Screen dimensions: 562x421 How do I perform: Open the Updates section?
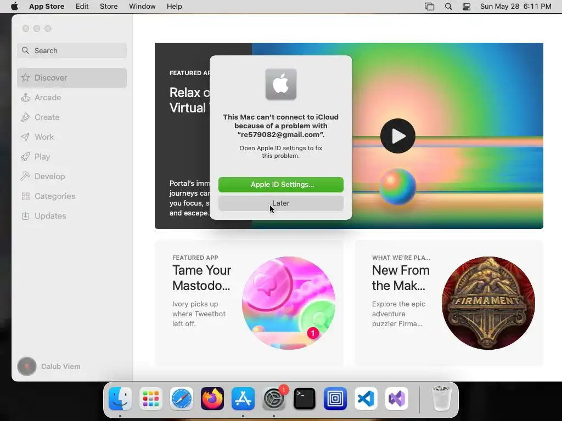(x=72, y=216)
